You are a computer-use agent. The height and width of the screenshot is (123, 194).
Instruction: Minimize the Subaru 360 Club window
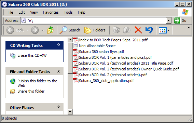[177, 4]
